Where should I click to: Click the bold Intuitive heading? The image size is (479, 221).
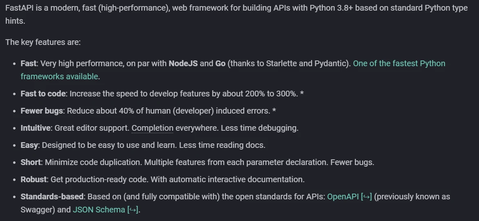36,128
